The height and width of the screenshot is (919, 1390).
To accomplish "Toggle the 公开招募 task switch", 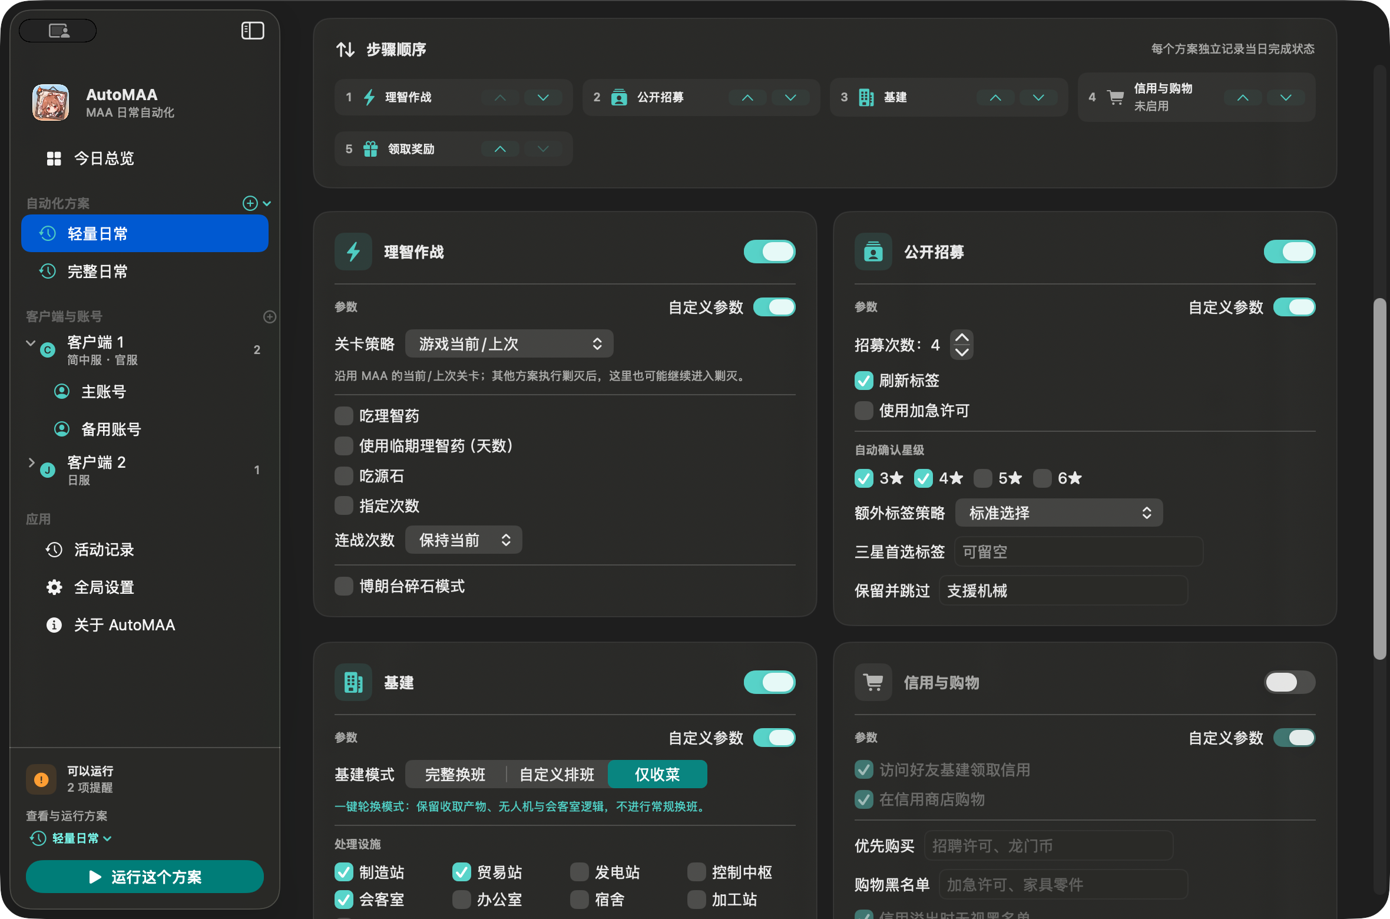I will click(x=1290, y=252).
